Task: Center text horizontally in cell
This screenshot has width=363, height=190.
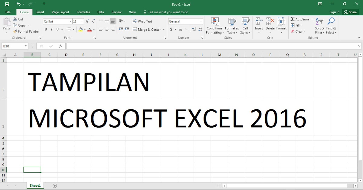Action: [x=107, y=30]
